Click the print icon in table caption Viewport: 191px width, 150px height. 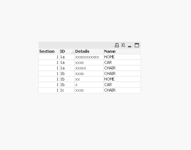tap(117, 45)
